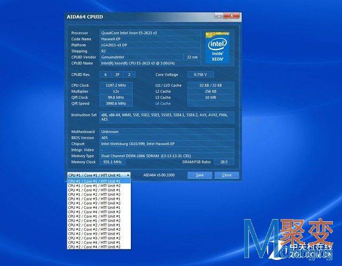Click the Core Voltage value 0.758 V
This screenshot has width=342, height=266.
coord(200,75)
